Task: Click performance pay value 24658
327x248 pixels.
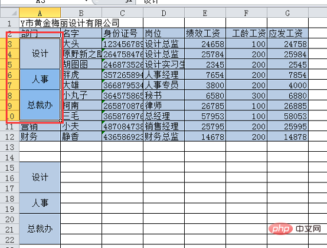Action: (x=205, y=44)
